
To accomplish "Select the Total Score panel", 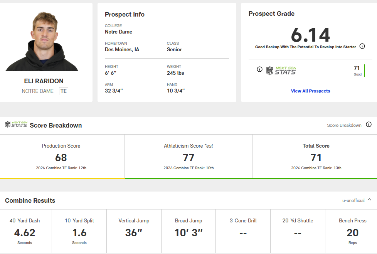I will point(316,157).
